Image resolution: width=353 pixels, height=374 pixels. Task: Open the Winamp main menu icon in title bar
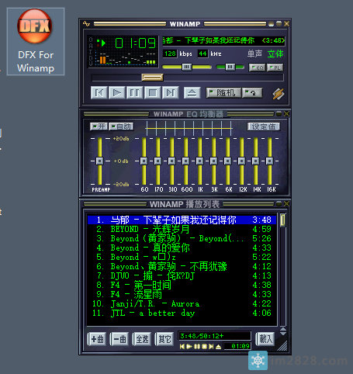click(86, 24)
